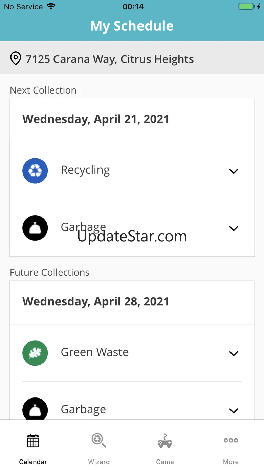Tap the Calendar icon in bottom bar
The height and width of the screenshot is (470, 264).
tap(33, 441)
